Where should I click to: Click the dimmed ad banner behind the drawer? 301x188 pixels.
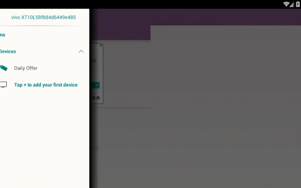(x=96, y=74)
